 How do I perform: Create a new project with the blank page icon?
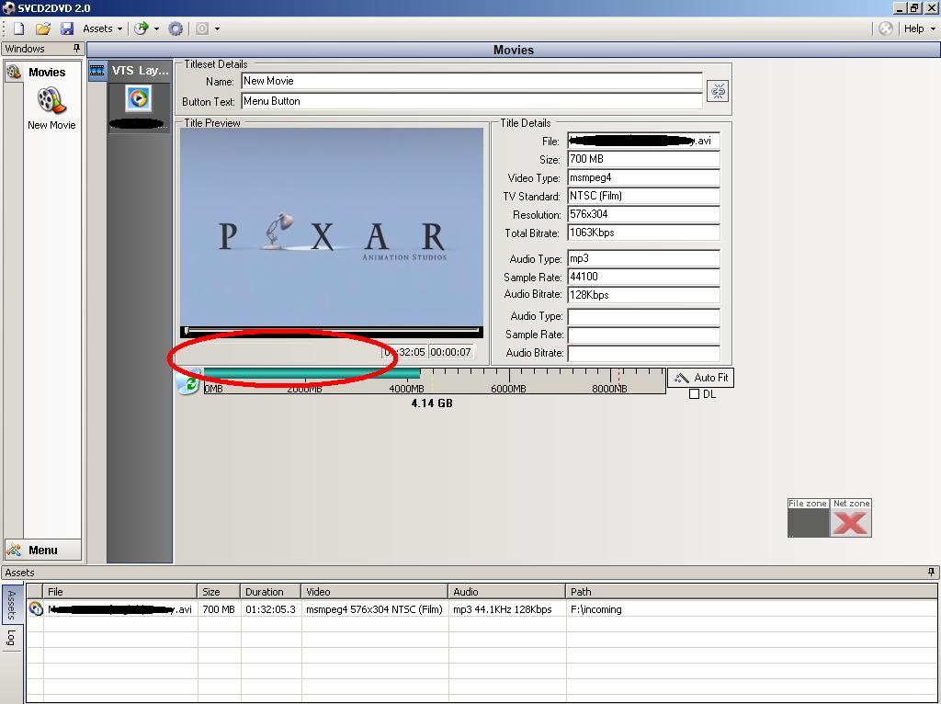point(18,28)
